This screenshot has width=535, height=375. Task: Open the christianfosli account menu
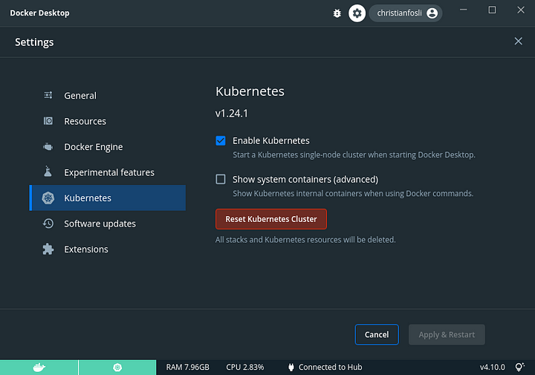(x=406, y=13)
